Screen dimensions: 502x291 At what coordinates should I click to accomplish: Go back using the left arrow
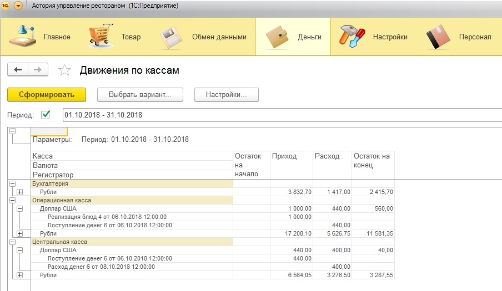tap(18, 70)
